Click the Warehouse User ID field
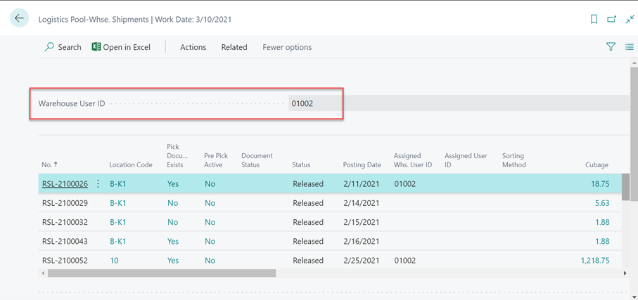The image size is (638, 300). click(x=317, y=103)
